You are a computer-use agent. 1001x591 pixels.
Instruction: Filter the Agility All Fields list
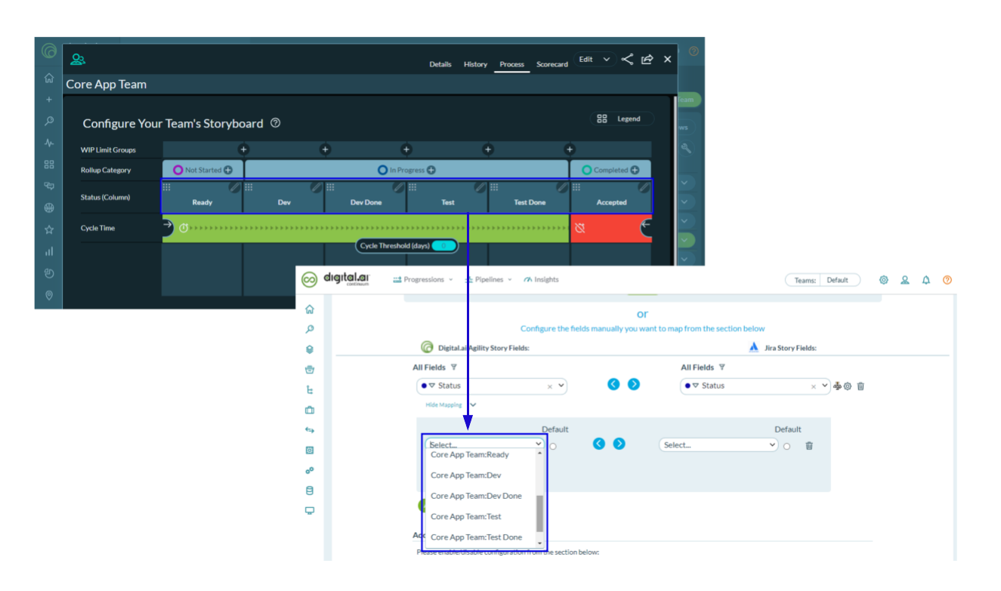click(453, 368)
